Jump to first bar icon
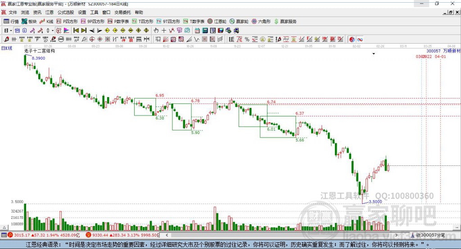Image resolution: width=461 pixels, height=249 pixels. click(76, 31)
